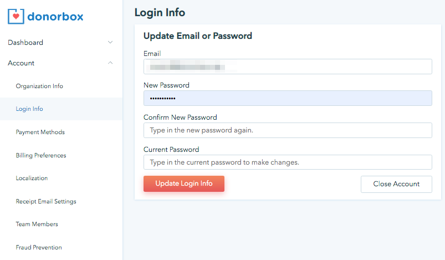
Task: Click the Email input field
Action: click(x=288, y=67)
